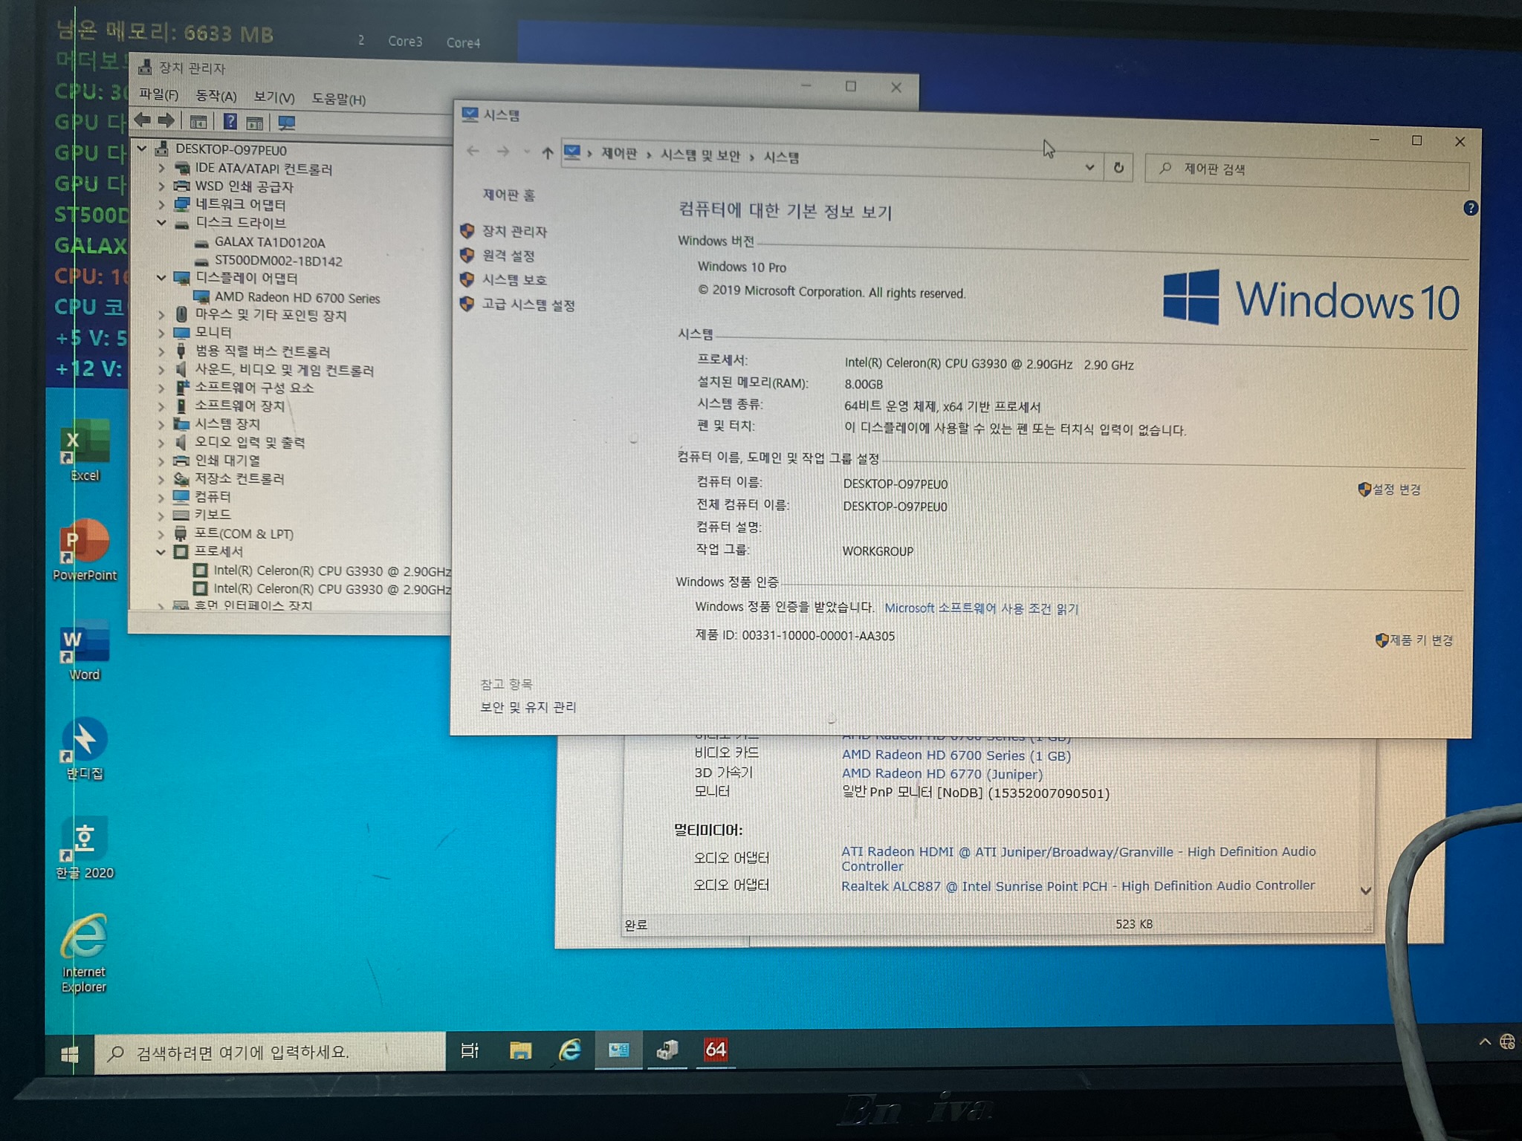Open 시스템 보호 link

pos(514,280)
